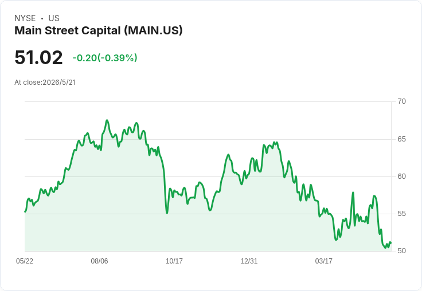
Task: Click the -0.20(-0.39%) price change text
Action: click(x=105, y=58)
